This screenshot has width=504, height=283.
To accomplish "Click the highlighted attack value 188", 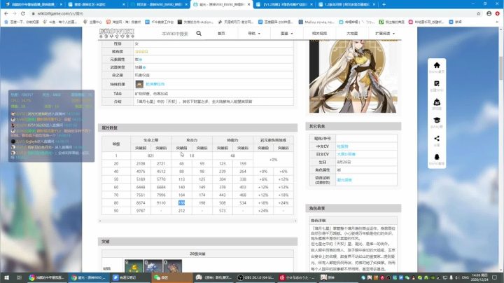I will pos(181,203).
